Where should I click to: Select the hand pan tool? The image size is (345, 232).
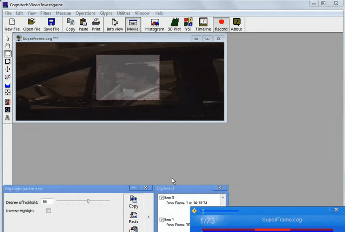coord(7,46)
